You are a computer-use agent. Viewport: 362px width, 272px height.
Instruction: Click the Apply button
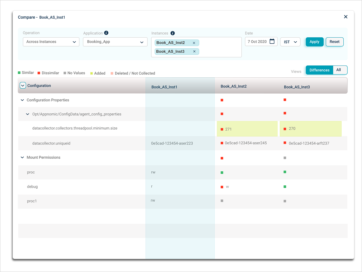click(314, 42)
